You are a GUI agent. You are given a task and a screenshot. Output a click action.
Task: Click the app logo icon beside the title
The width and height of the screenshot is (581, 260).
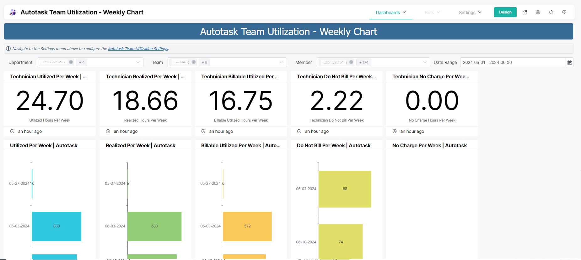13,12
